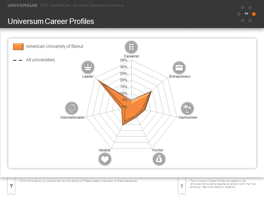Click the Leader crown icon

pyautogui.click(x=88, y=67)
